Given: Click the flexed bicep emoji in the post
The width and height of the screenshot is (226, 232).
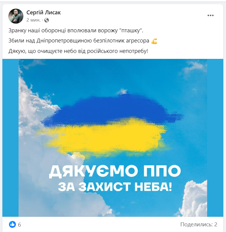Looking at the screenshot, I should coord(154,41).
